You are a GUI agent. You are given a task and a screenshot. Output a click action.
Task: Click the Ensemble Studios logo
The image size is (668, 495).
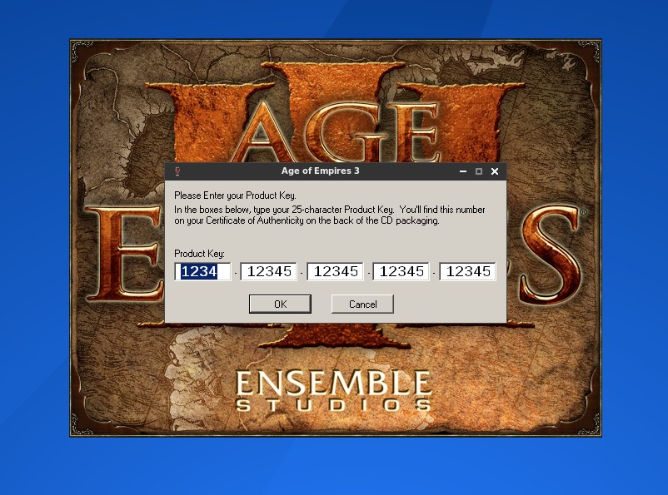point(333,391)
